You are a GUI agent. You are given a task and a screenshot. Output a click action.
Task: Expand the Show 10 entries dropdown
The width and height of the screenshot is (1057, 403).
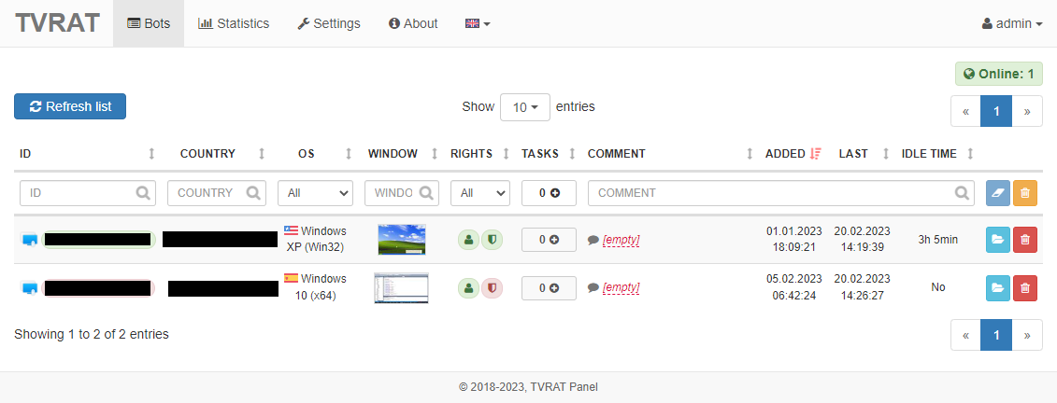(524, 107)
